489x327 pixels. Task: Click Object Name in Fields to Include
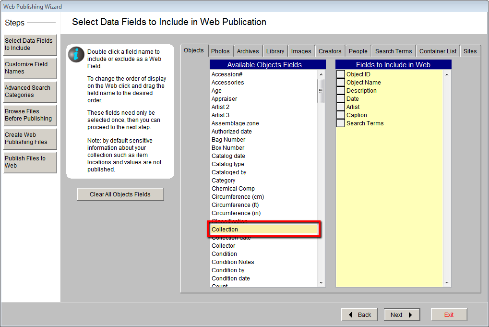coord(364,83)
